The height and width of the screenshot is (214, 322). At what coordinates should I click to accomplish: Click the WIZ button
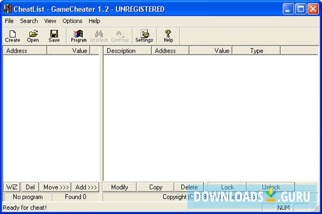coord(12,187)
